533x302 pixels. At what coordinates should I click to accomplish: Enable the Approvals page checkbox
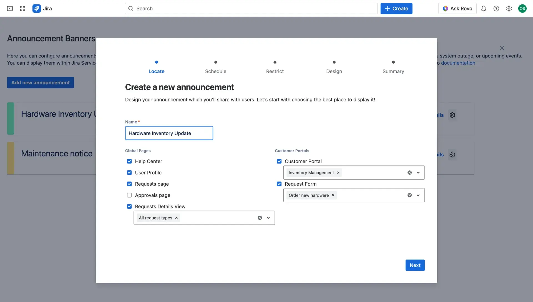[x=129, y=195]
